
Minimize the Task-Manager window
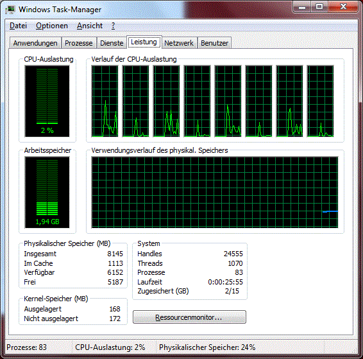301,6
